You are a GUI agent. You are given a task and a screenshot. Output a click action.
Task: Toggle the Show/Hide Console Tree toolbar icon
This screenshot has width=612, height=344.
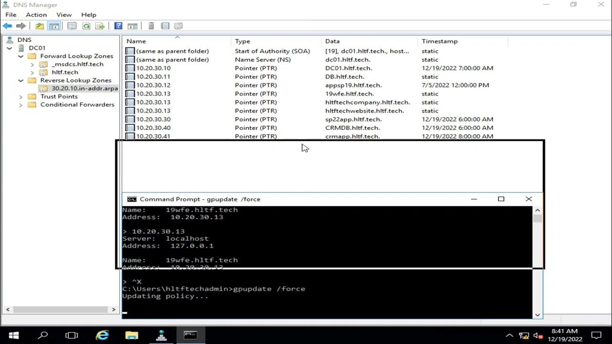[x=54, y=26]
